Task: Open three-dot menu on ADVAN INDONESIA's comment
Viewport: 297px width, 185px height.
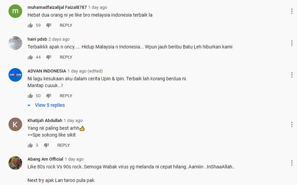Action: (292, 75)
